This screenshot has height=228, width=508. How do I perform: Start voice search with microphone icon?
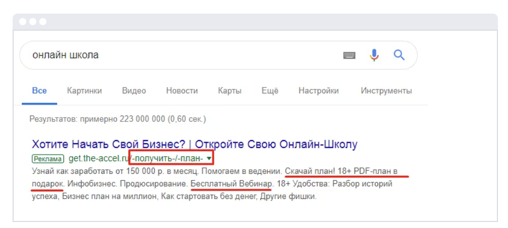tap(374, 55)
